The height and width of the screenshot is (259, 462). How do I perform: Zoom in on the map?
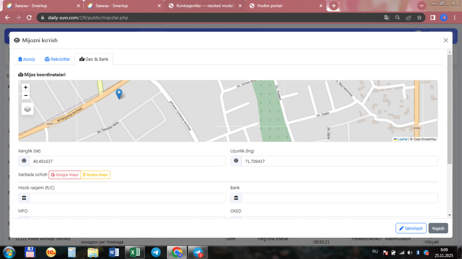(26, 87)
